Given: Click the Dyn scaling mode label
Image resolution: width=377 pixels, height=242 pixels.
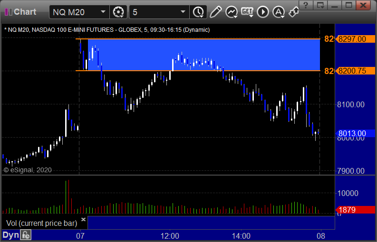Looking at the screenshot, I should [10, 235].
